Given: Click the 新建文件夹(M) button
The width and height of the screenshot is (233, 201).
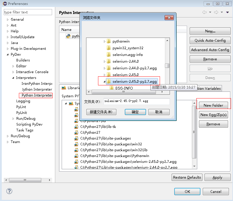Looking at the screenshot, I should [x=101, y=112].
